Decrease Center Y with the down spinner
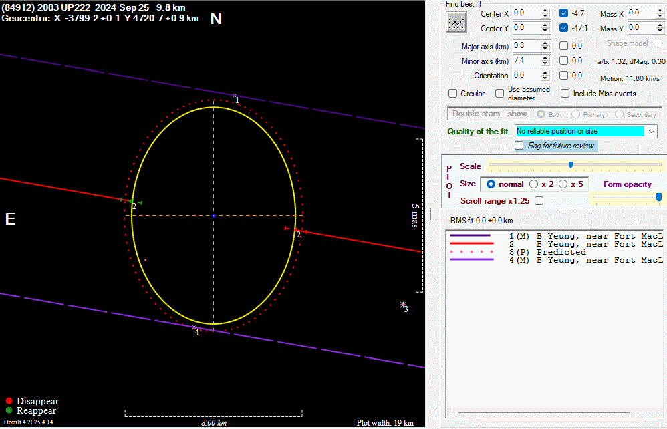 [x=545, y=31]
